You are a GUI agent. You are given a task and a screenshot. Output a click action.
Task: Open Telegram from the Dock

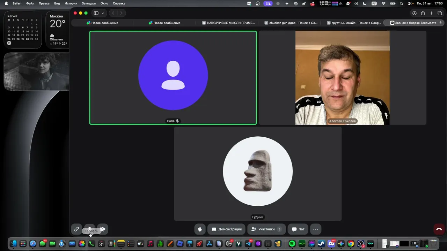[x=249, y=244]
